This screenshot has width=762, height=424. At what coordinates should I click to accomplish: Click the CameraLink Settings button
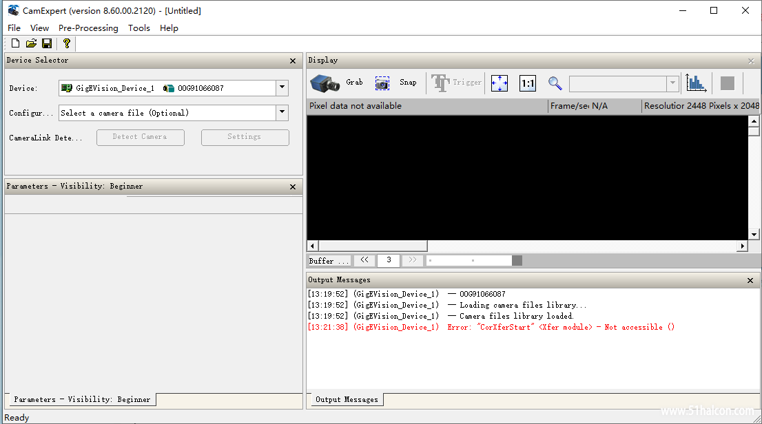pyautogui.click(x=245, y=137)
